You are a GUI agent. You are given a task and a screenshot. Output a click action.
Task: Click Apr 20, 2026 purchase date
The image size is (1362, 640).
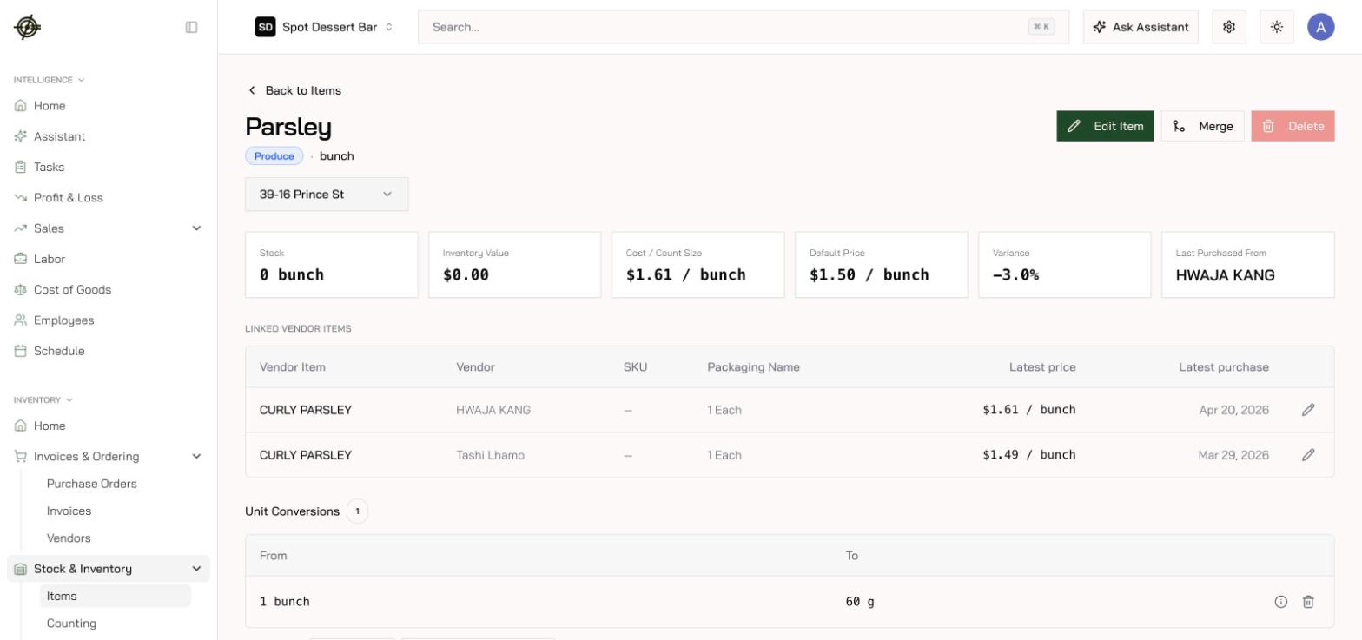(1233, 410)
